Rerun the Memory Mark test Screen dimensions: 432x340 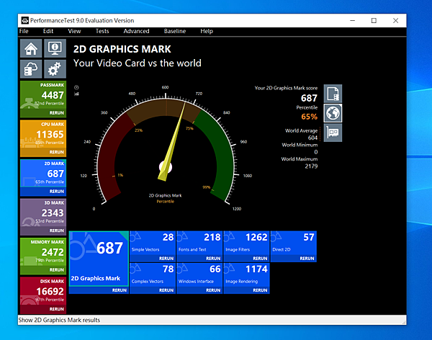56,269
